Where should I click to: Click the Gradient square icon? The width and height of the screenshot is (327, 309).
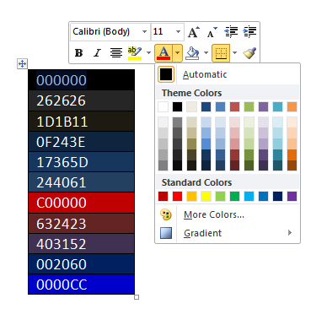(x=166, y=233)
